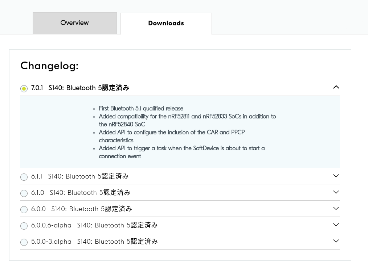Screen dimensions: 368x268
Task: Open the Downloads tab
Action: (166, 23)
